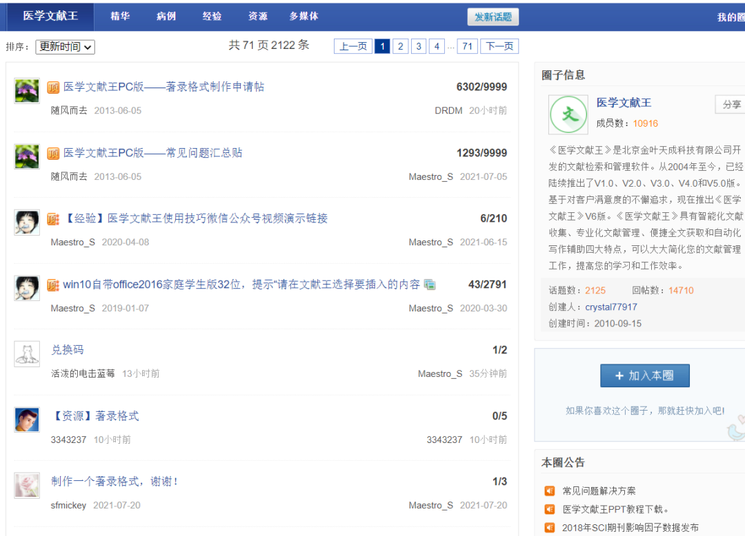
Task: Open post 医学文献王PC版——常见问题汇总贴
Action: click(153, 153)
